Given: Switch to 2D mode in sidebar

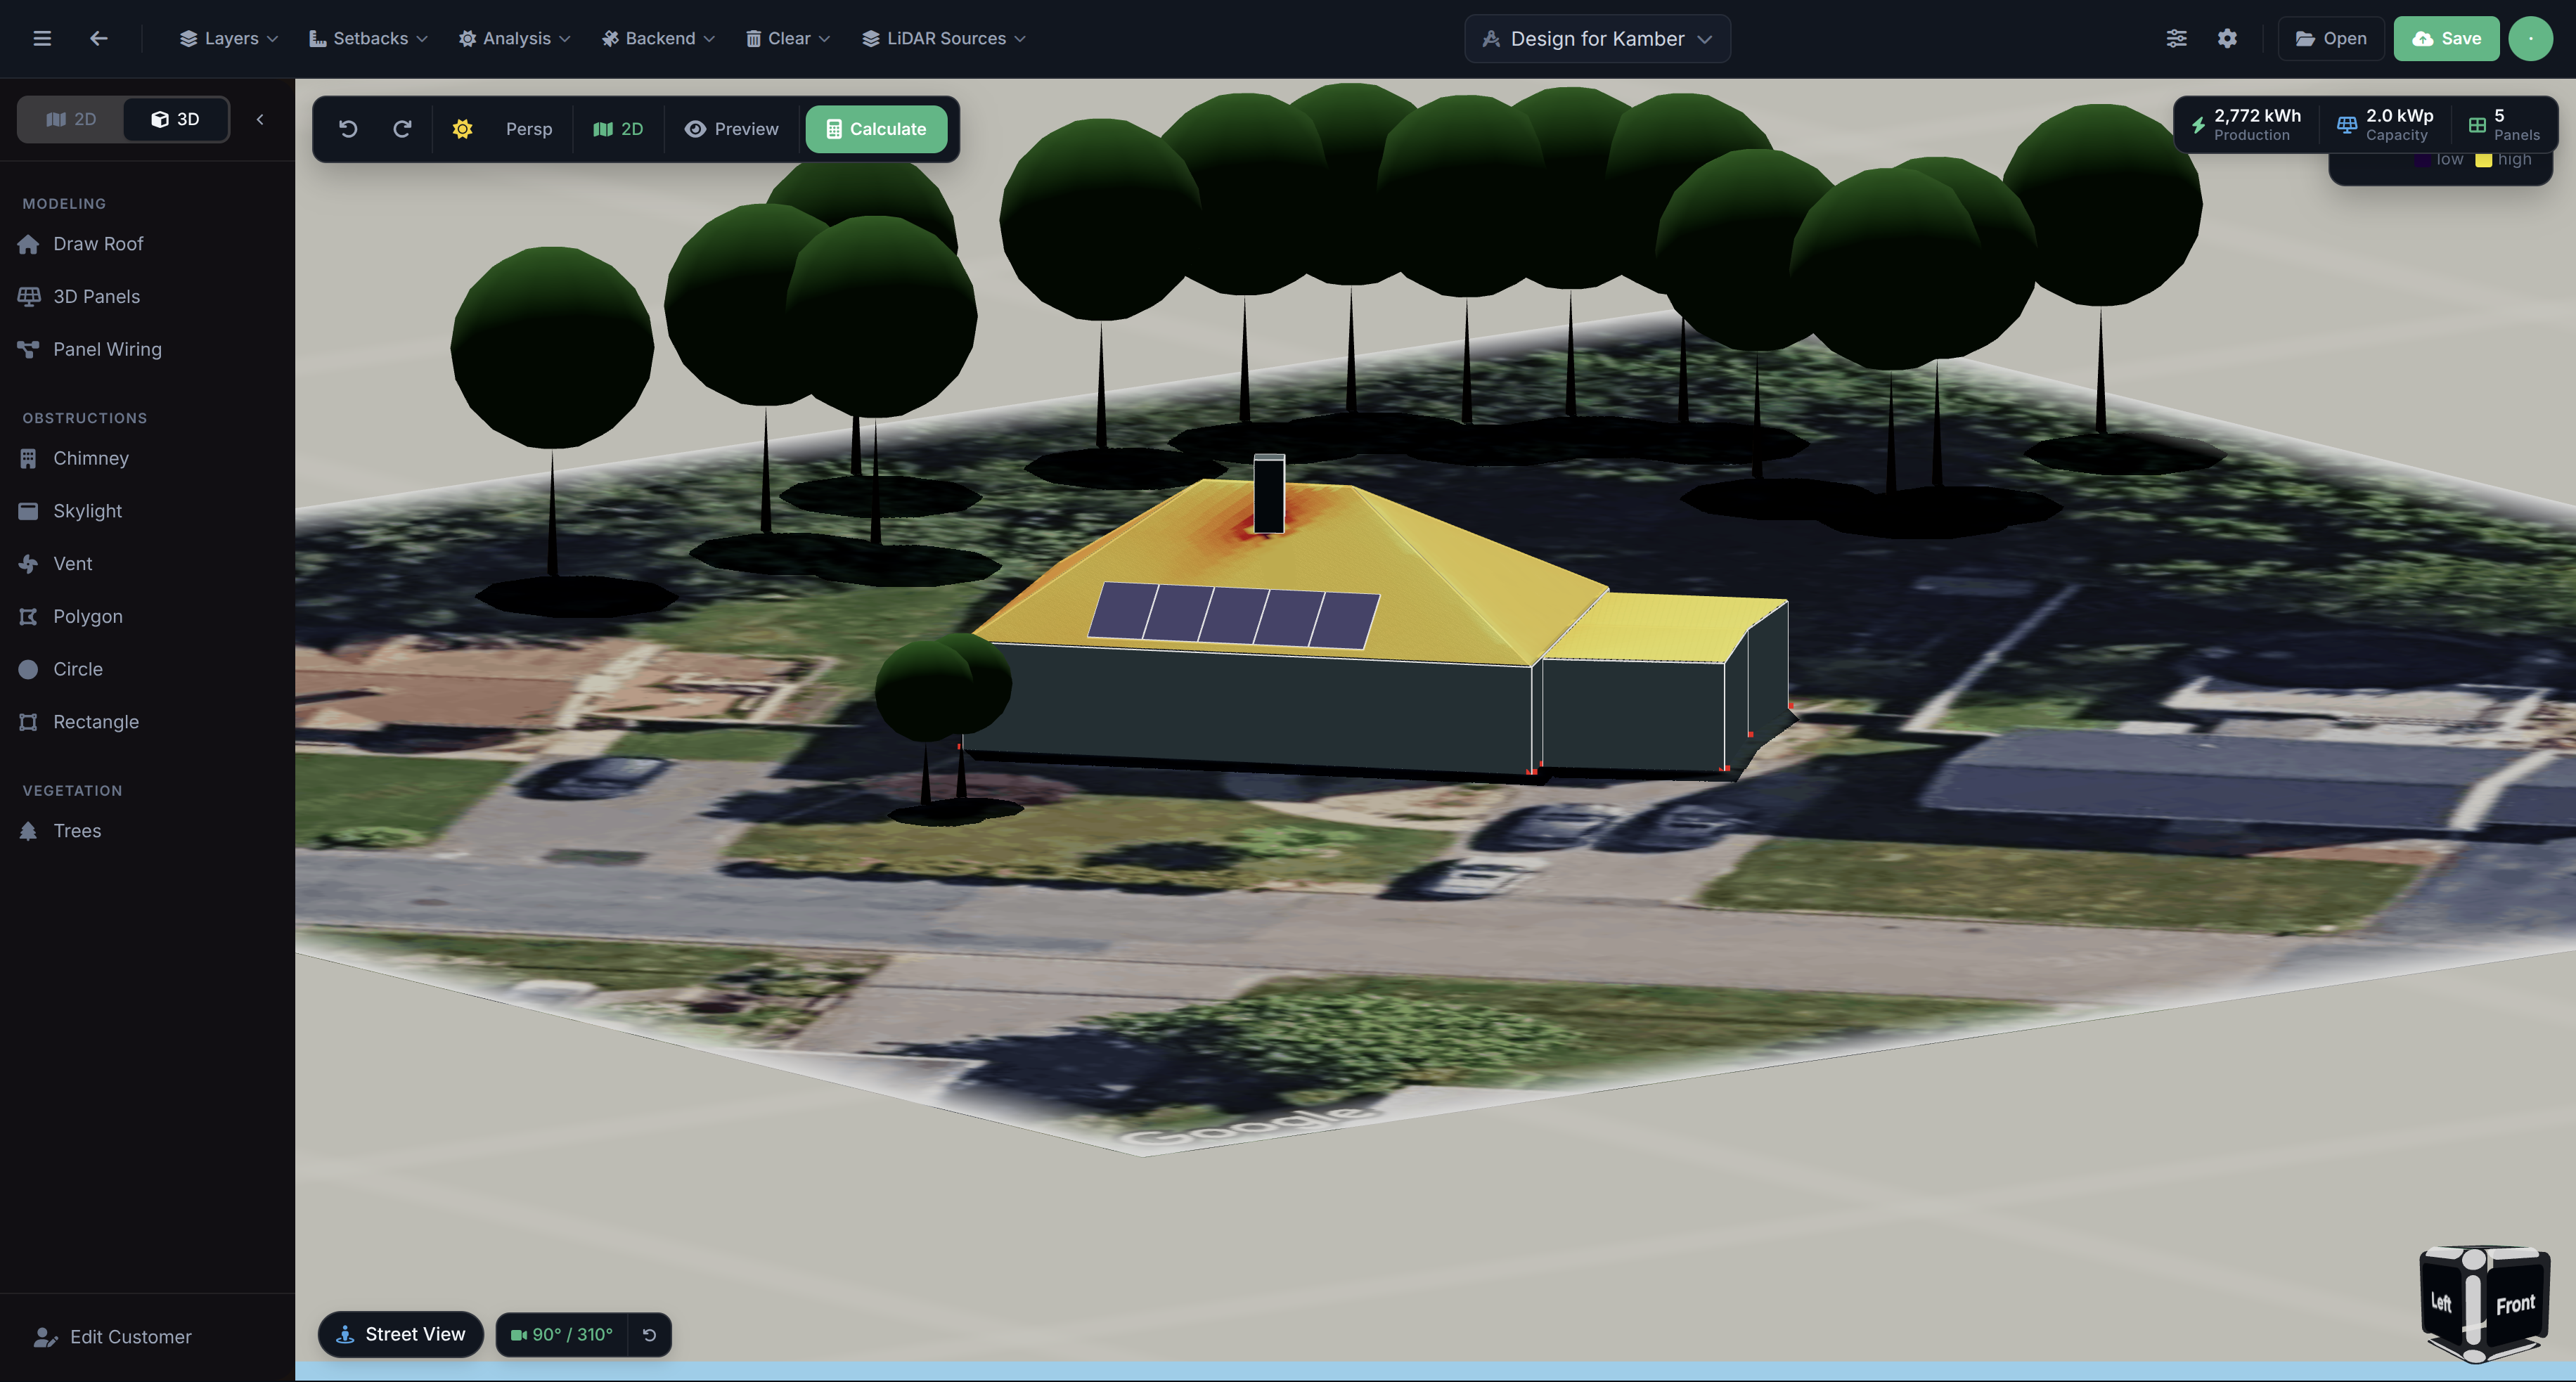Looking at the screenshot, I should click(71, 119).
